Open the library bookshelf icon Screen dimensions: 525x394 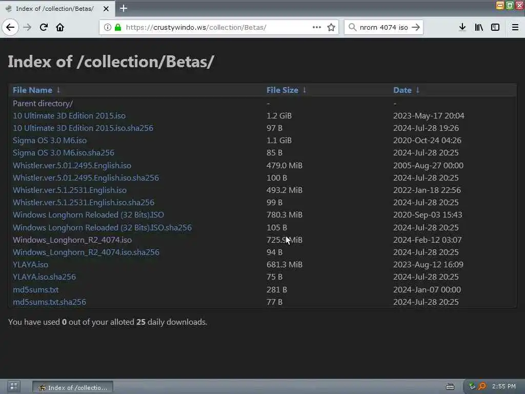479,27
